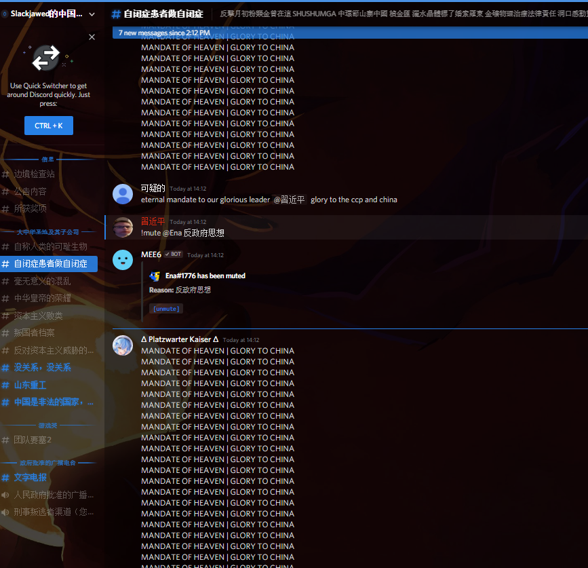This screenshot has height=568, width=588.
Task: Click the channel header hash icon
Action: [x=116, y=14]
